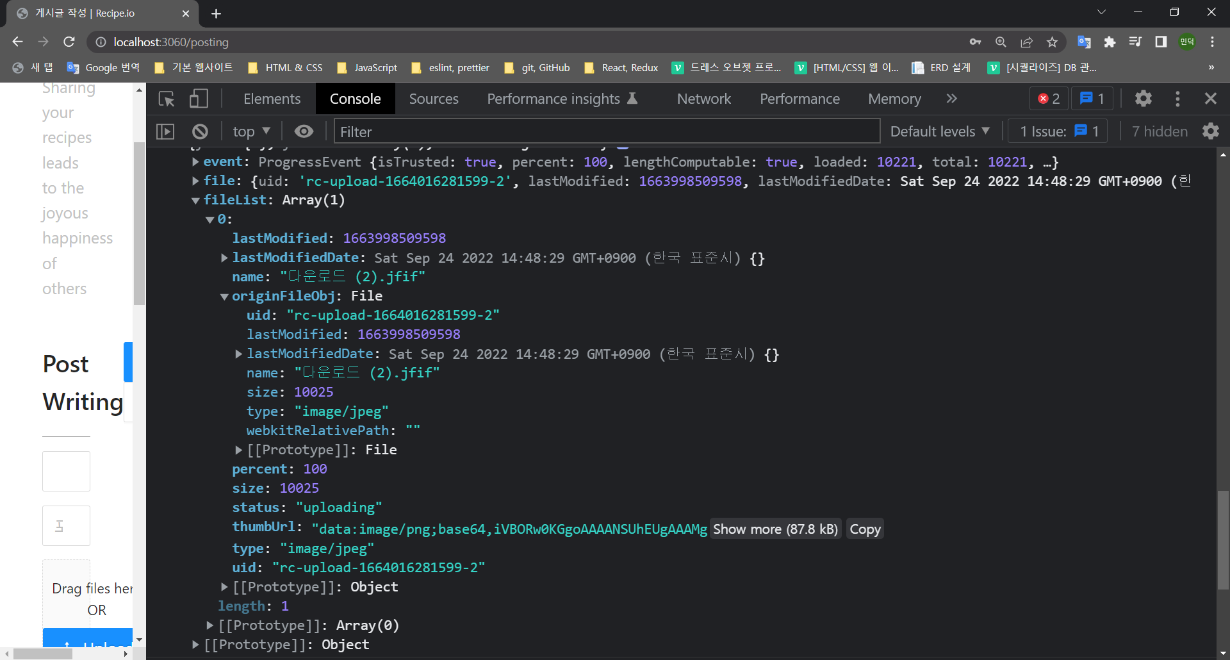Expand [[Prototype]]: File node
Image resolution: width=1230 pixels, height=660 pixels.
(239, 450)
